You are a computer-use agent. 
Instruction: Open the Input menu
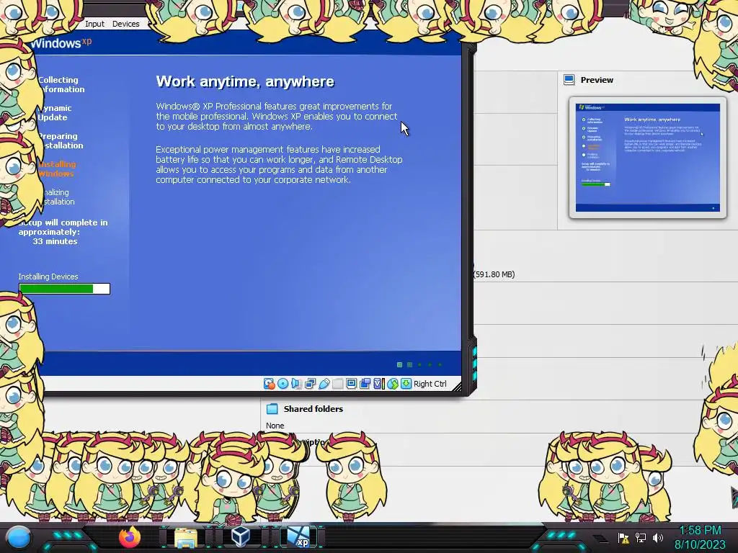point(94,24)
